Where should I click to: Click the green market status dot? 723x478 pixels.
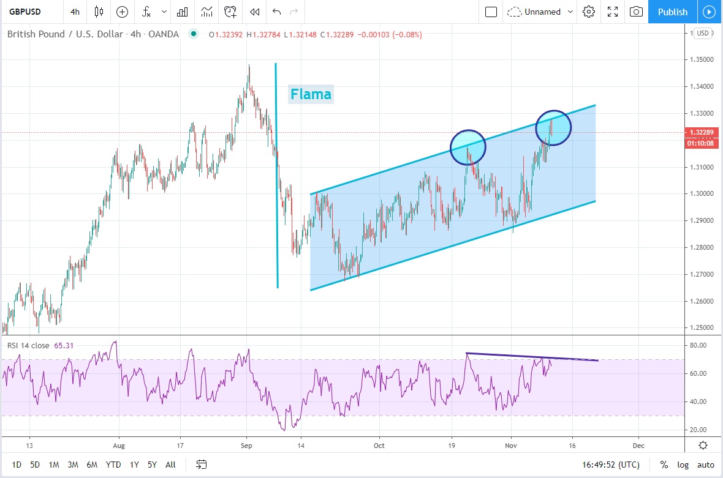(x=194, y=33)
